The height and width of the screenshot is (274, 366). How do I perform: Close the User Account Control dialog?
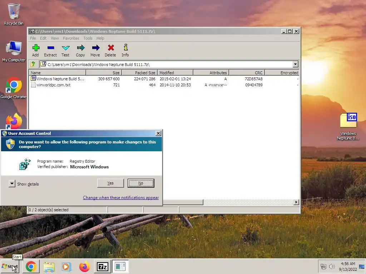click(158, 133)
